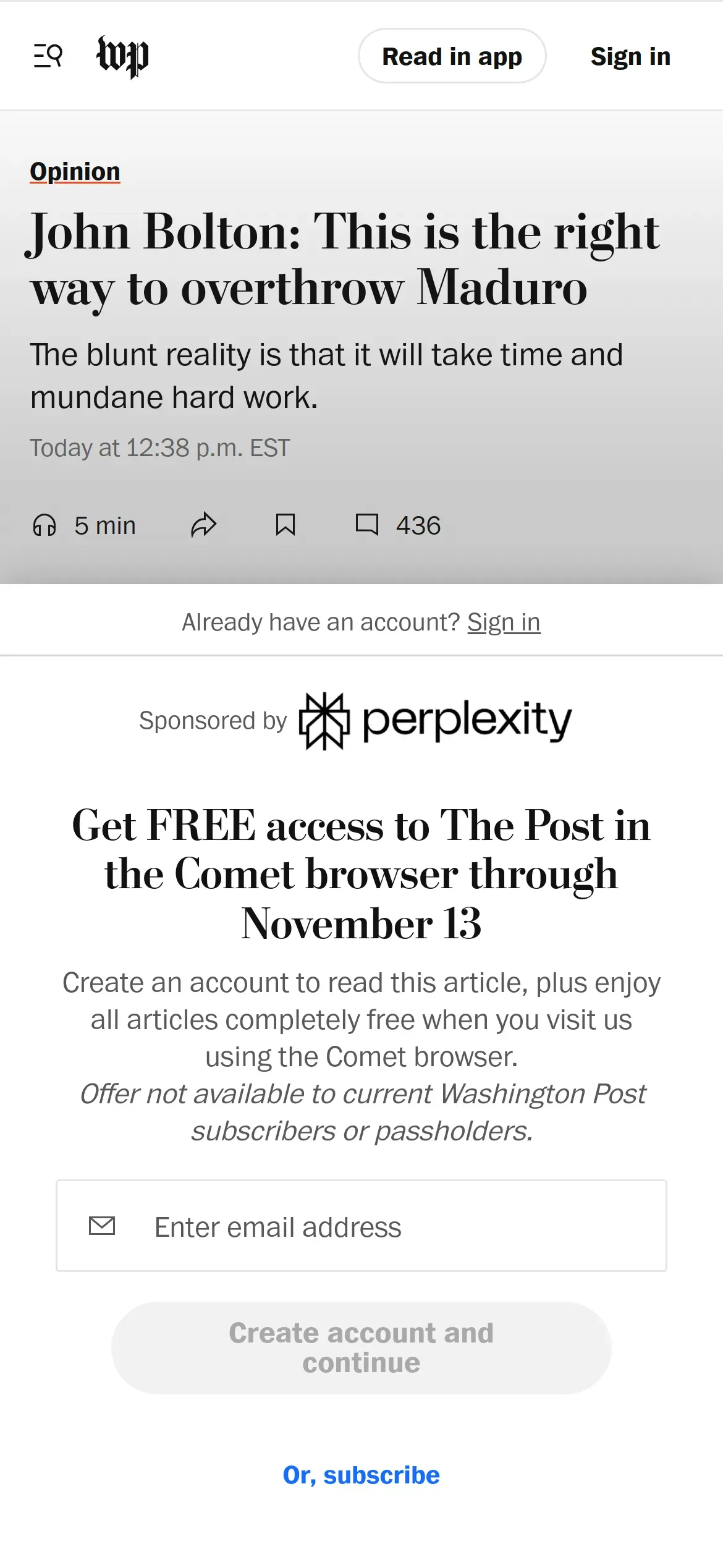Click the Perplexity sponsor logo

436,721
